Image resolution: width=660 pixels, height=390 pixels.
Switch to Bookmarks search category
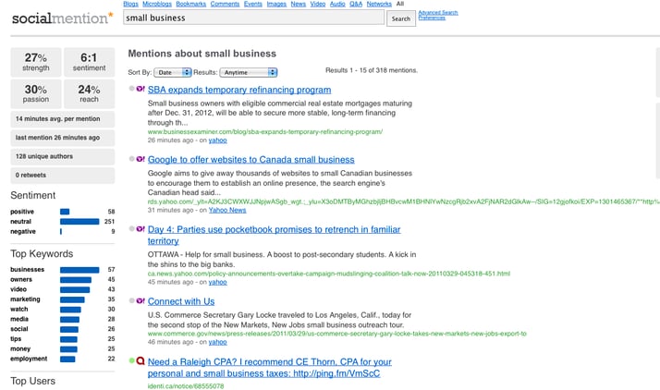coord(191,4)
